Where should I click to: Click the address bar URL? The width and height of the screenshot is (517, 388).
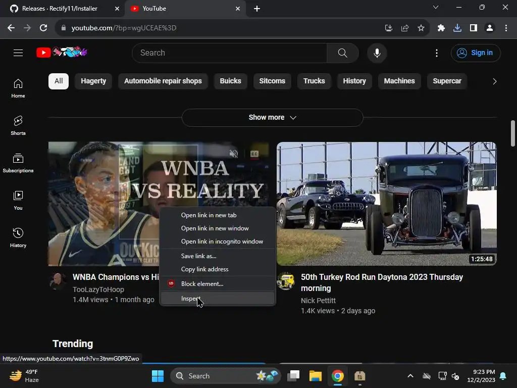[x=124, y=28]
